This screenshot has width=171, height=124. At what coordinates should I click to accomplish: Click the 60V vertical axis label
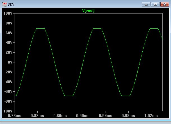click(9, 33)
